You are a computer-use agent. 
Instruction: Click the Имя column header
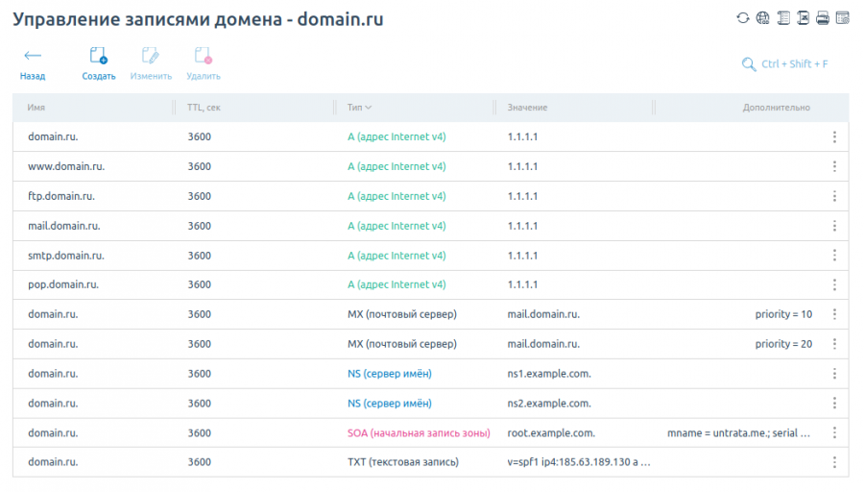click(x=36, y=108)
